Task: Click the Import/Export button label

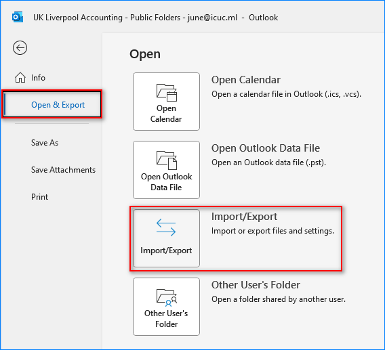Action: click(166, 250)
